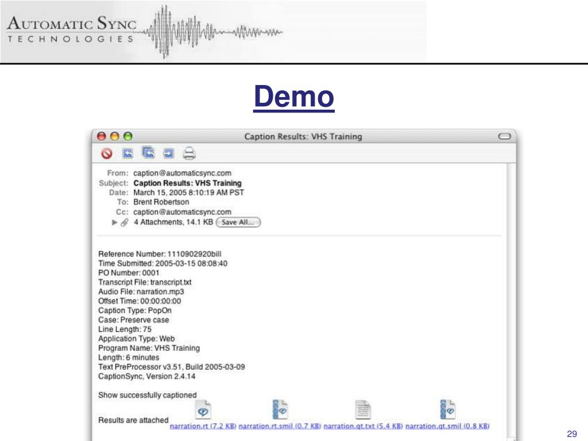Click the Print toolbar icon
Screen dimensions: 588x441
tap(189, 153)
